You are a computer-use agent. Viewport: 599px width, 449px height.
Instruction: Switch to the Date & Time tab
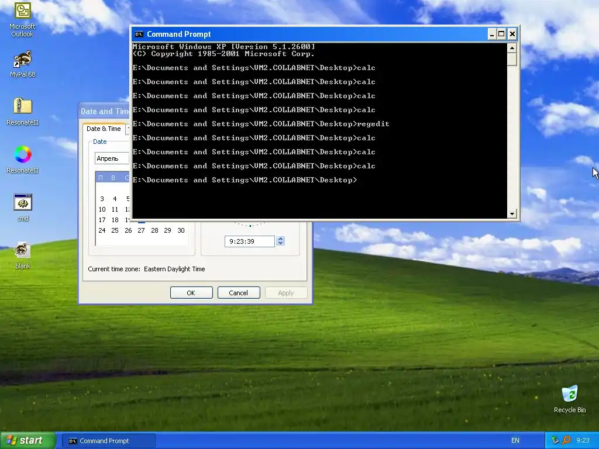tap(104, 129)
